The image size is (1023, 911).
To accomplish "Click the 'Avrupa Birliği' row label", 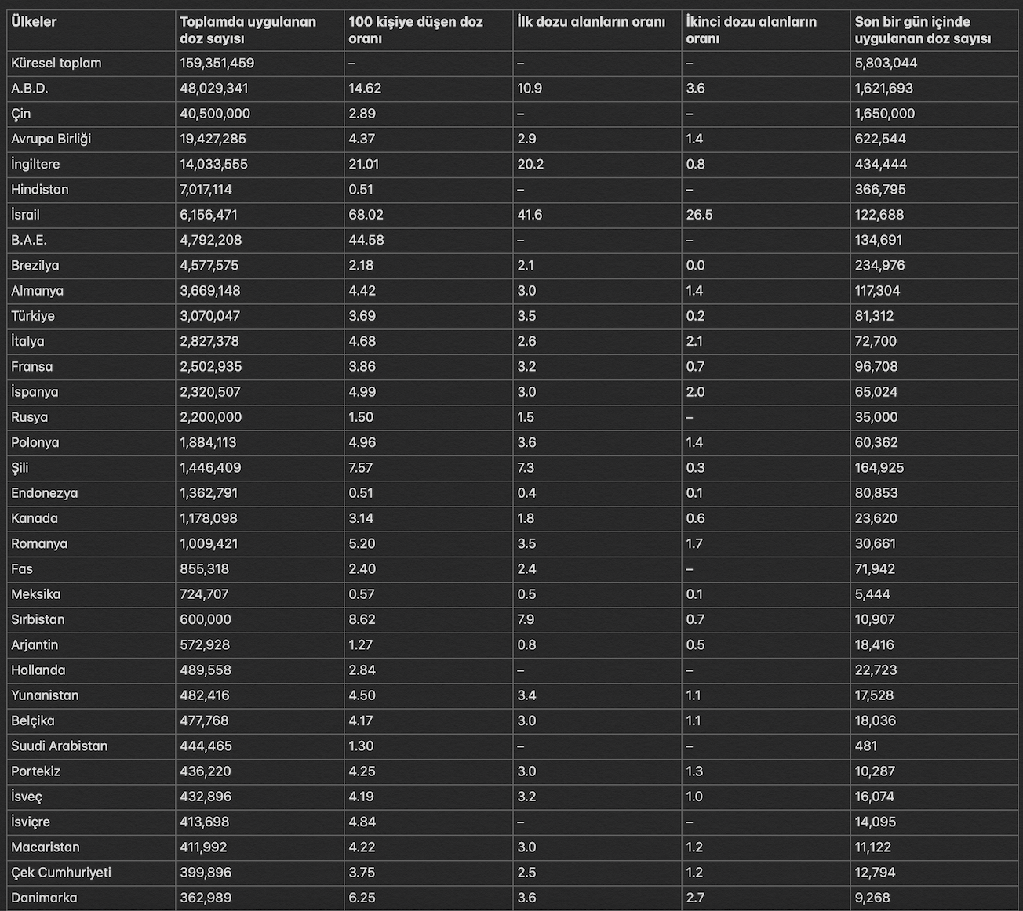I will coord(51,139).
